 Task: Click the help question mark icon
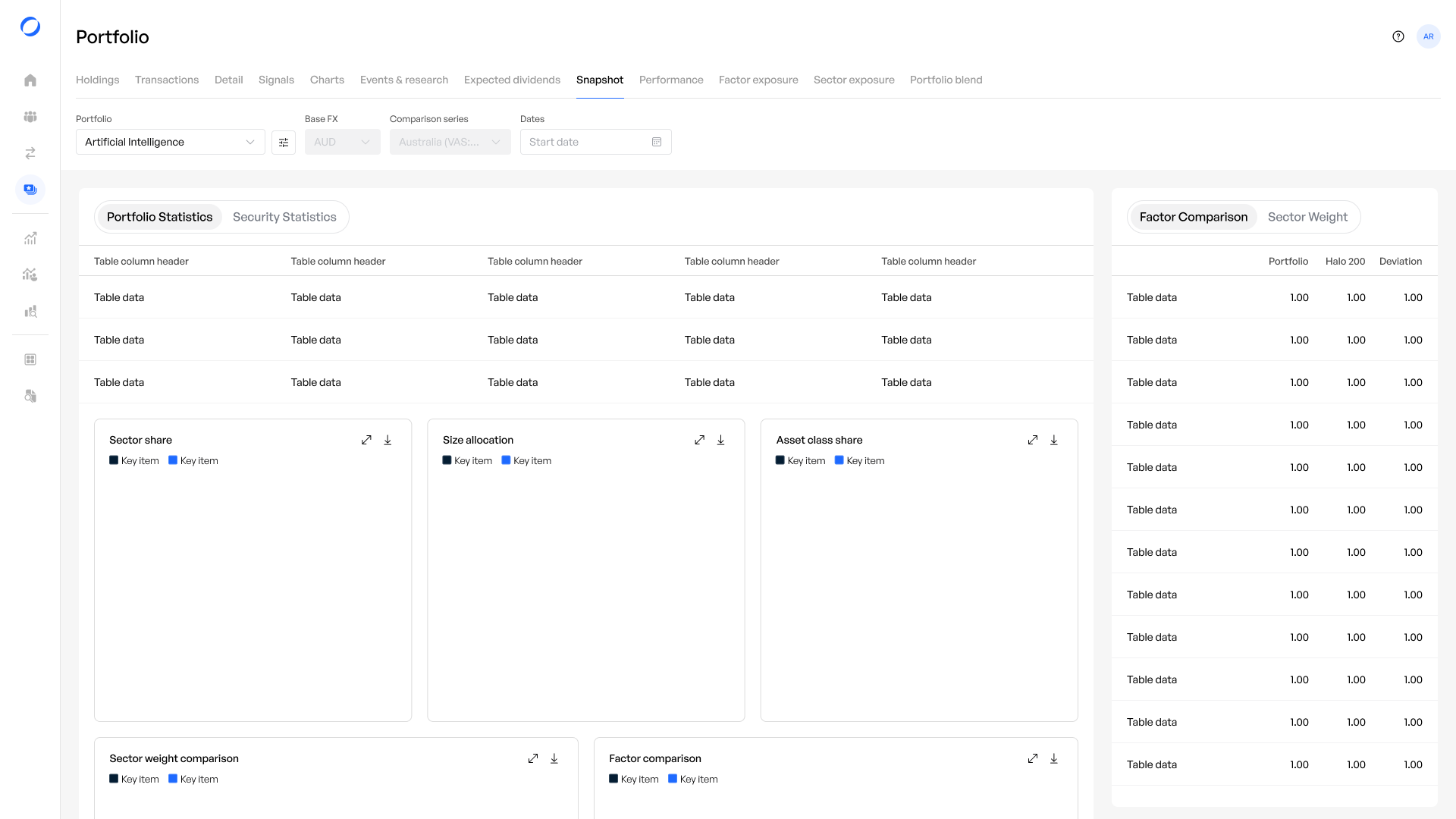click(1398, 36)
